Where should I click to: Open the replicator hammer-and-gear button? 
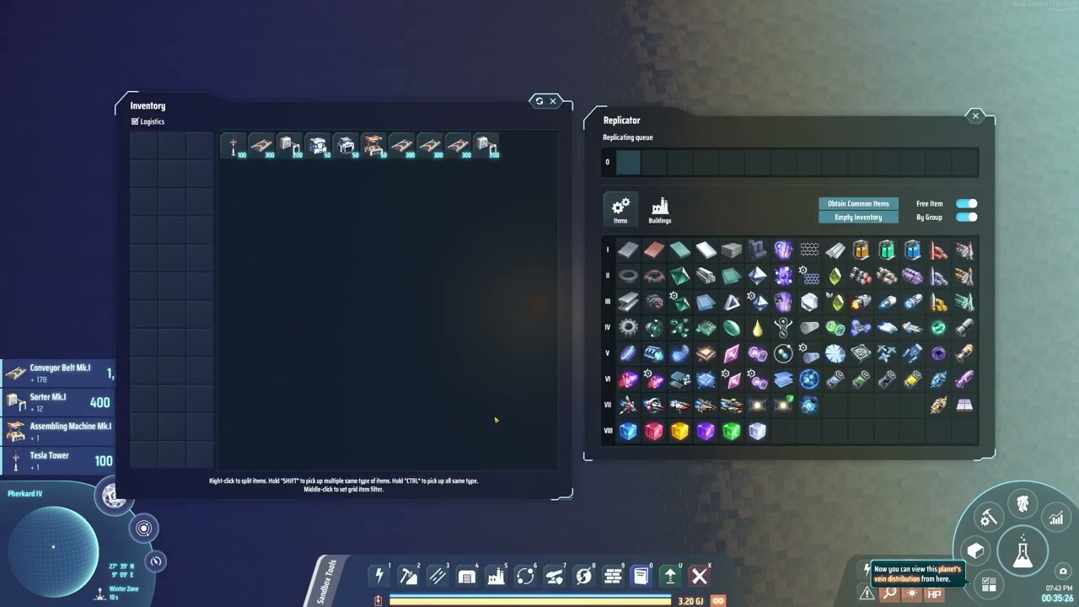[988, 518]
